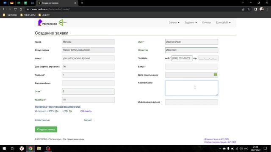Viewport: 271px width, 152px height.
Task: Click the share page icon in the address bar
Action: (243, 9)
